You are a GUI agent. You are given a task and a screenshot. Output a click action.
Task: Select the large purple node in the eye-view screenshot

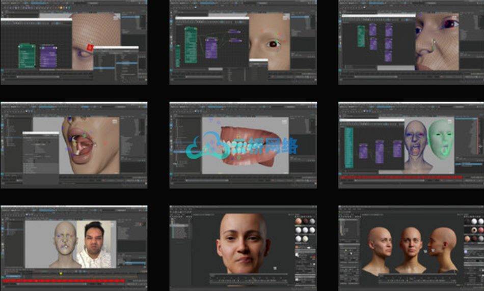[x=211, y=48]
